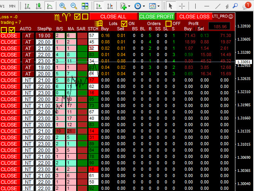The width and height of the screenshot is (254, 191).
Task: Open the notifications chat bubble with badge 1
Action: [246, 6]
